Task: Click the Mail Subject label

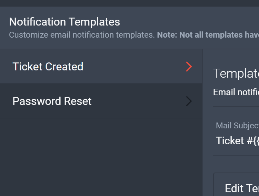Action: (x=237, y=126)
